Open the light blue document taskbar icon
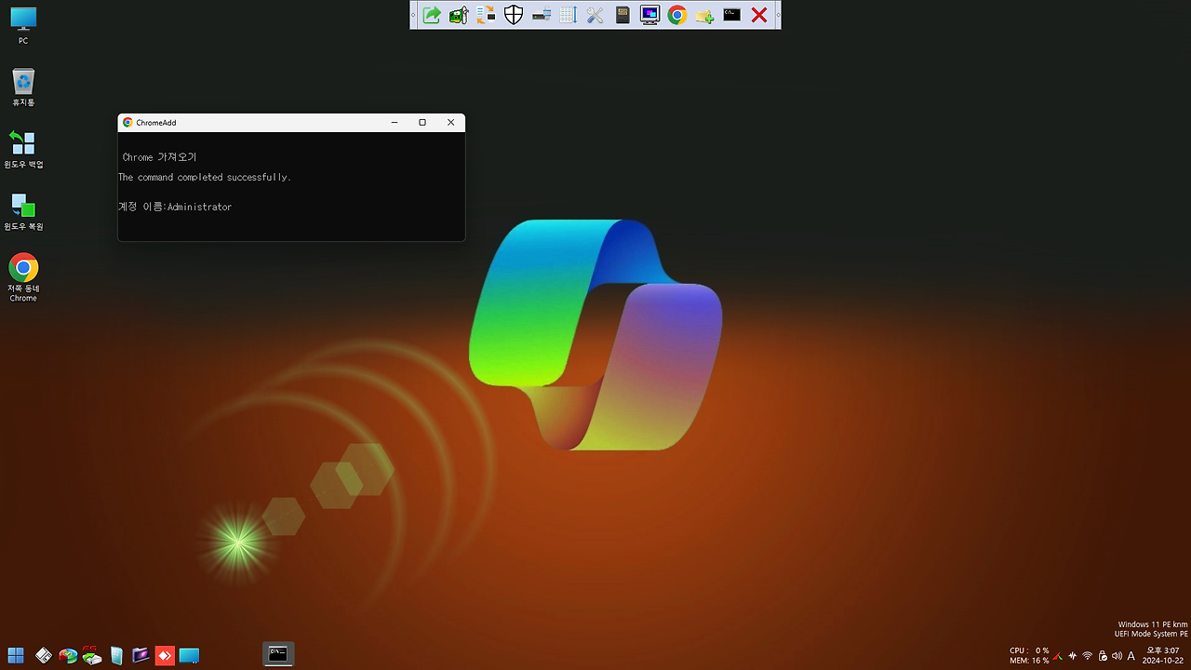 116,655
